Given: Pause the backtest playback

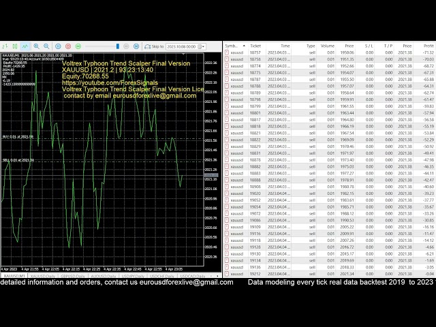Looking at the screenshot, I should pos(58,46).
